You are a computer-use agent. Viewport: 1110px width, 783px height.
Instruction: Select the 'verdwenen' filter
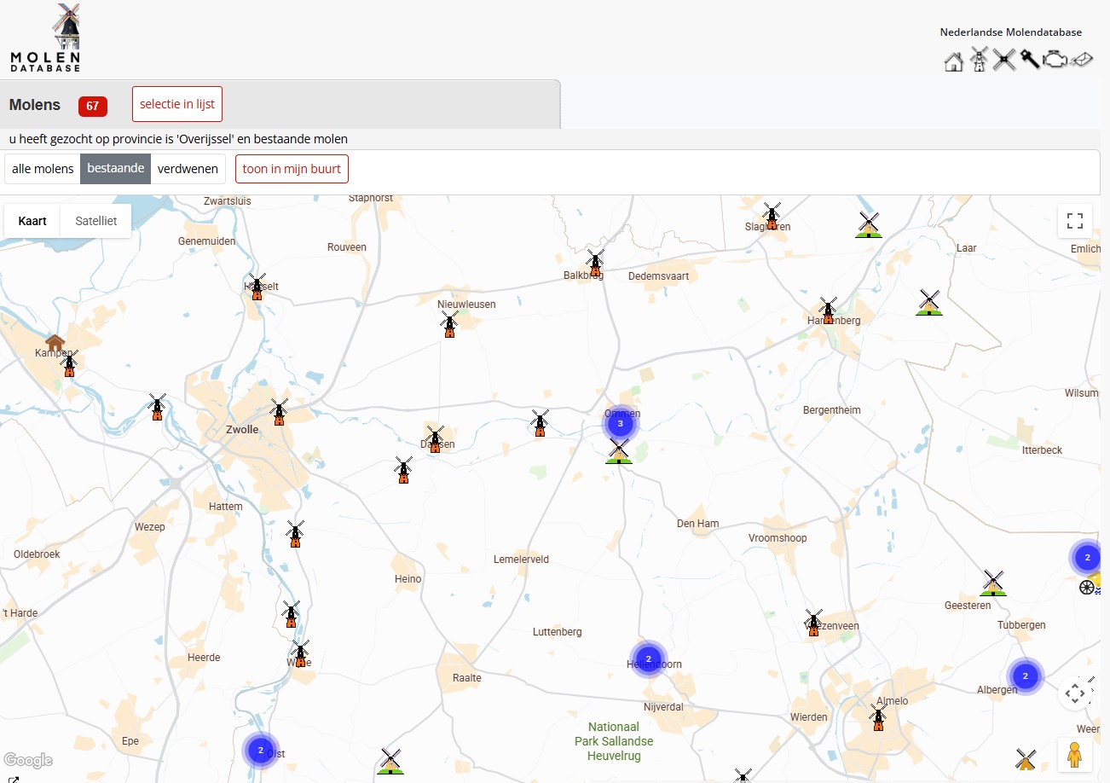pos(188,169)
